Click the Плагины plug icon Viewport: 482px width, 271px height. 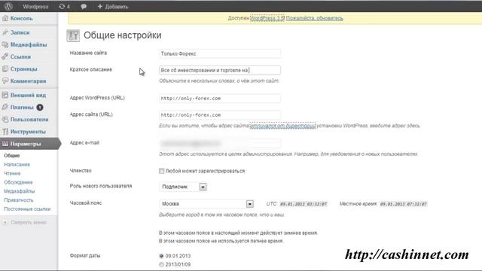click(5, 107)
